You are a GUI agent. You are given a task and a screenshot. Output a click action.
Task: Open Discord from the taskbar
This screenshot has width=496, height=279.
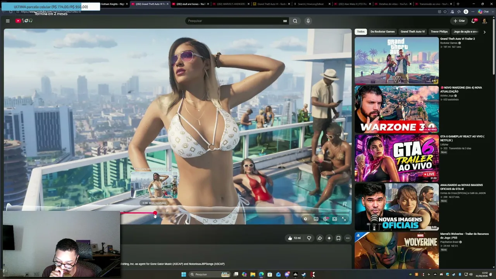(x=287, y=274)
